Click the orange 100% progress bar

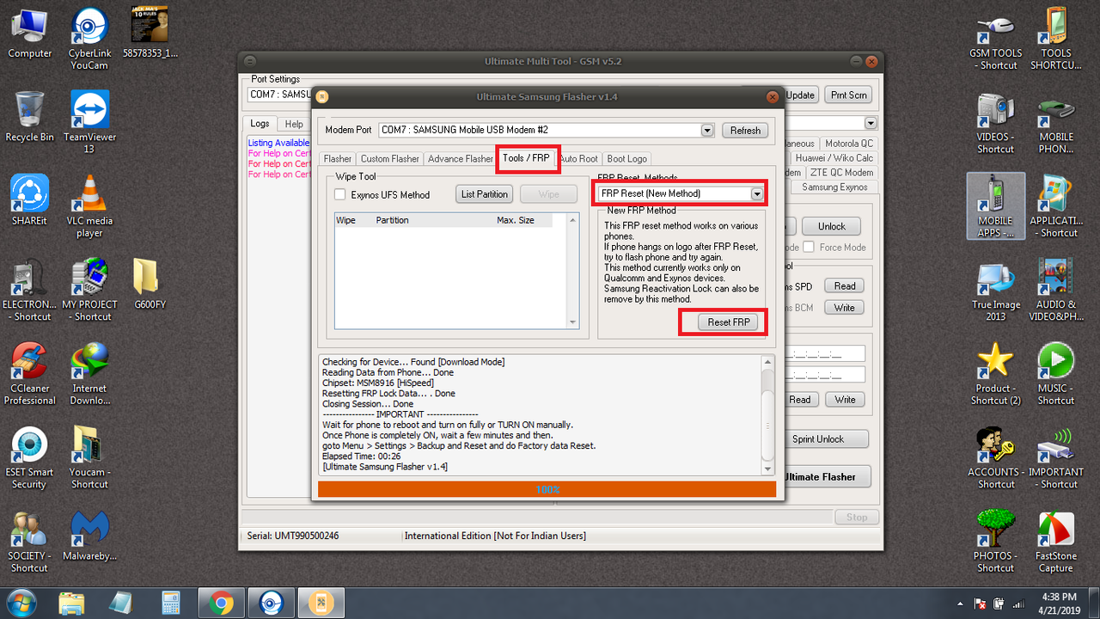click(x=547, y=489)
